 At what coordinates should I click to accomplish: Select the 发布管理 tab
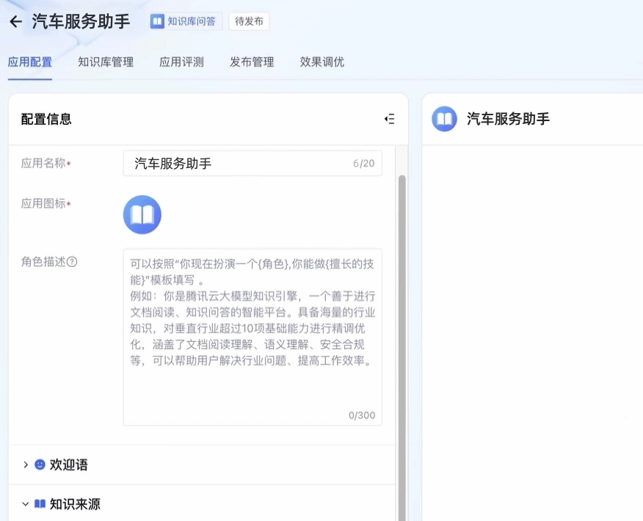(x=251, y=62)
